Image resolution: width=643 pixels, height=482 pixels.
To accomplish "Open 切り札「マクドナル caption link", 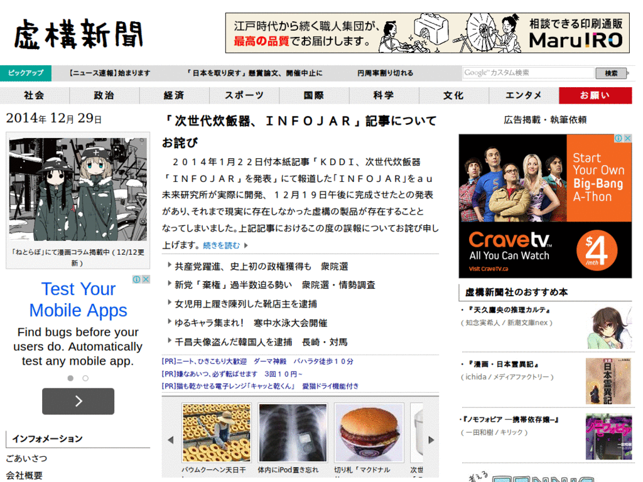I will (362, 470).
